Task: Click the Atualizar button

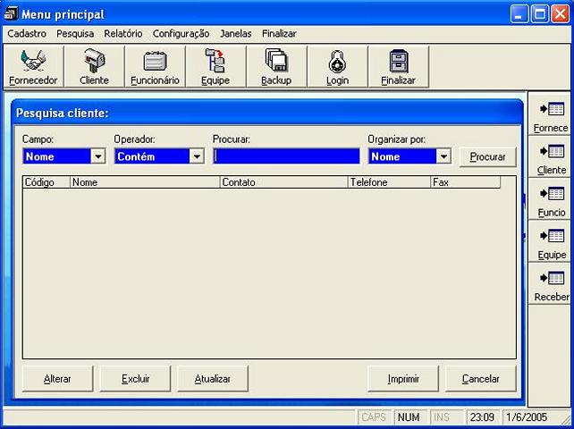Action: point(213,379)
